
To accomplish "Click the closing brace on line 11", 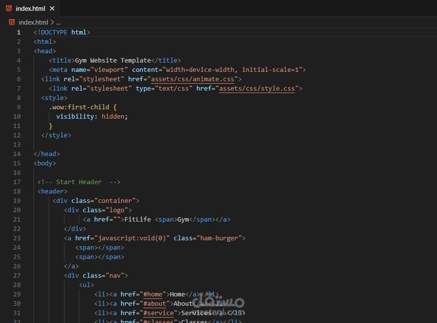I will tap(51, 126).
